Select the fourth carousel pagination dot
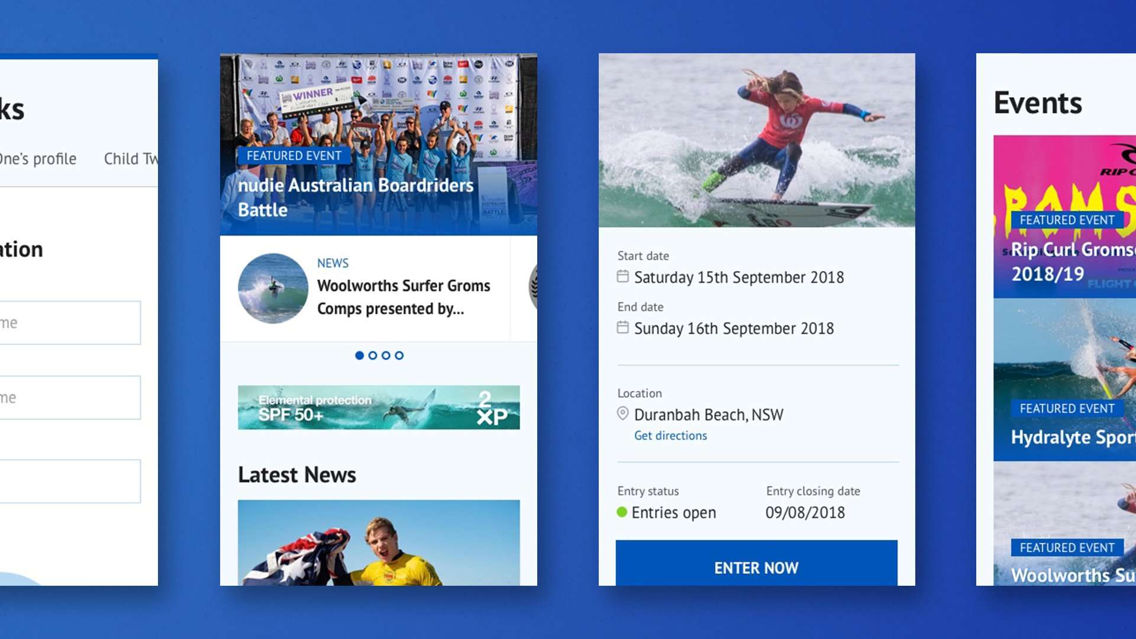 tap(399, 356)
